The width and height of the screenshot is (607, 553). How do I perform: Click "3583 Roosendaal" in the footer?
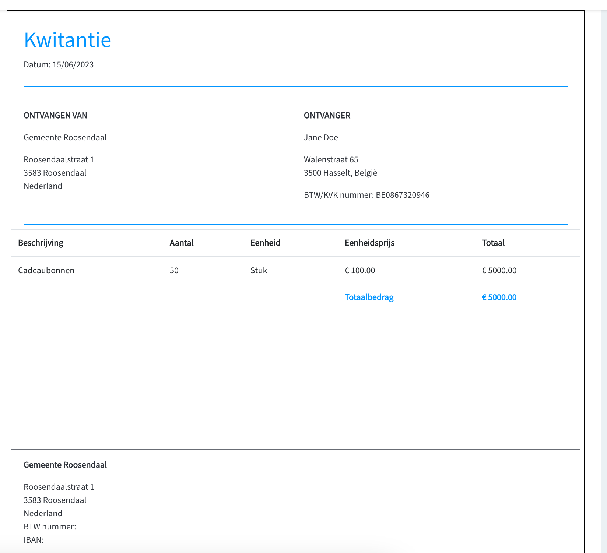pyautogui.click(x=55, y=500)
